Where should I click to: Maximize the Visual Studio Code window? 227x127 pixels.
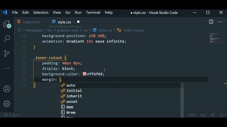pos(208,12)
